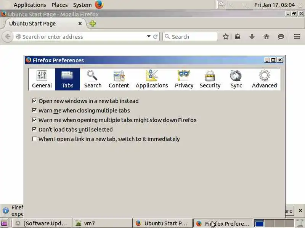The image size is (305, 228).
Task: Click the magnifier icon in top panel tray
Action: click(222, 5)
